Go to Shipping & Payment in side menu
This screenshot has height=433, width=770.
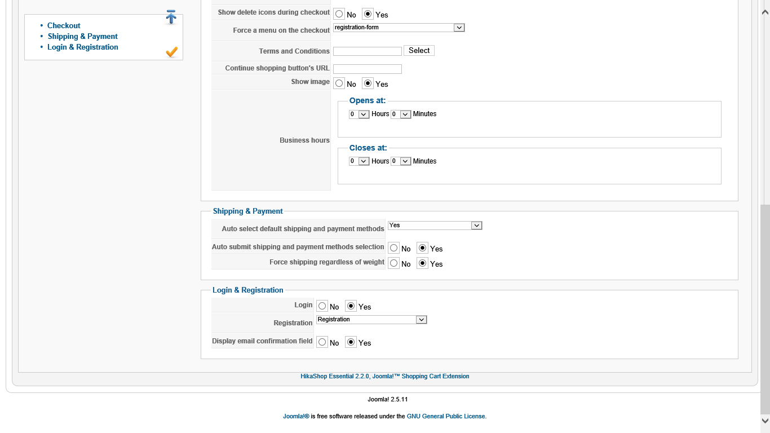click(x=83, y=36)
